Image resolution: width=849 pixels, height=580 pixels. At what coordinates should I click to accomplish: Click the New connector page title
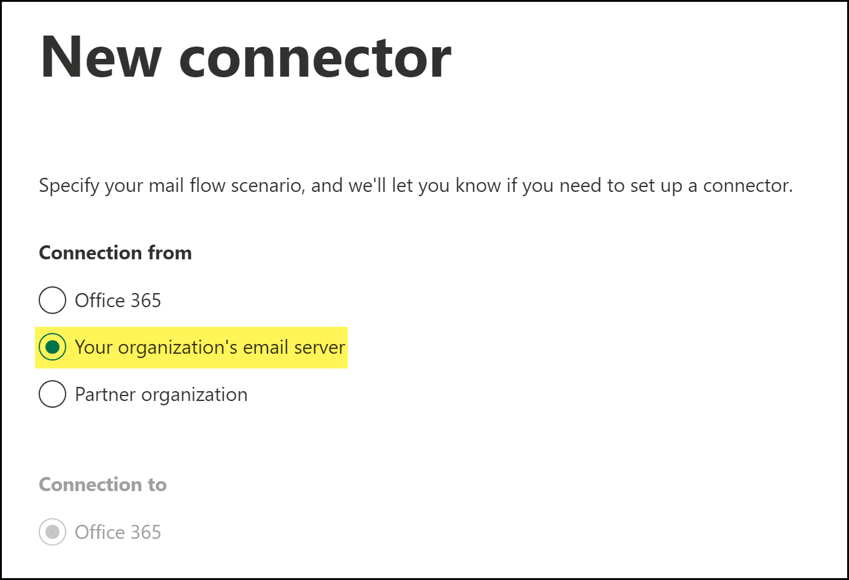pos(245,57)
